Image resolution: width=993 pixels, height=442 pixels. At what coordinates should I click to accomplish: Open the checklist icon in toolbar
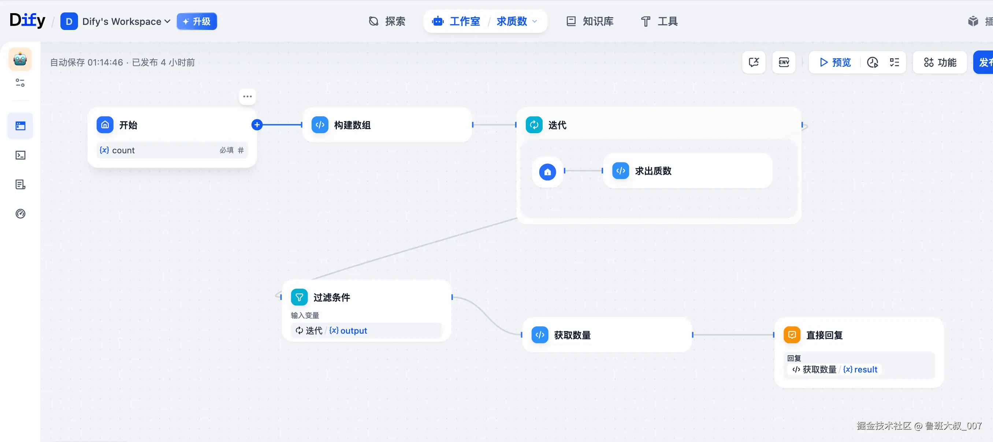[894, 63]
